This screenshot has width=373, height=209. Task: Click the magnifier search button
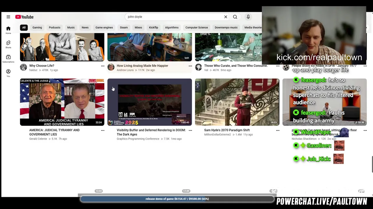pos(235,17)
